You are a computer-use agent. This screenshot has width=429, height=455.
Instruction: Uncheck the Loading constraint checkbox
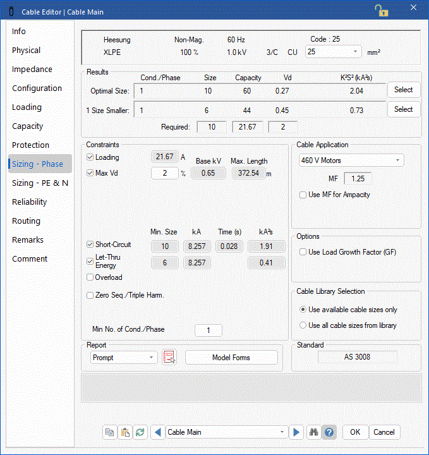90,157
